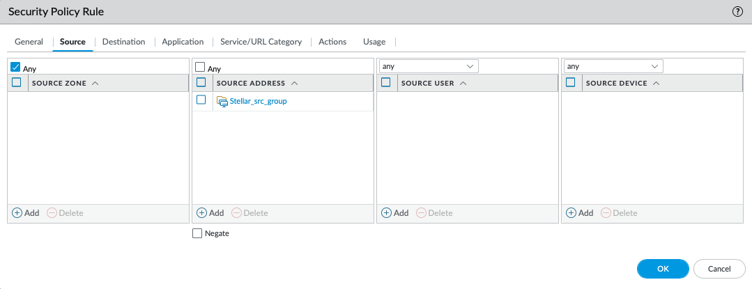752x289 pixels.
Task: Click Delete under Source Zone list
Action: [x=65, y=213]
